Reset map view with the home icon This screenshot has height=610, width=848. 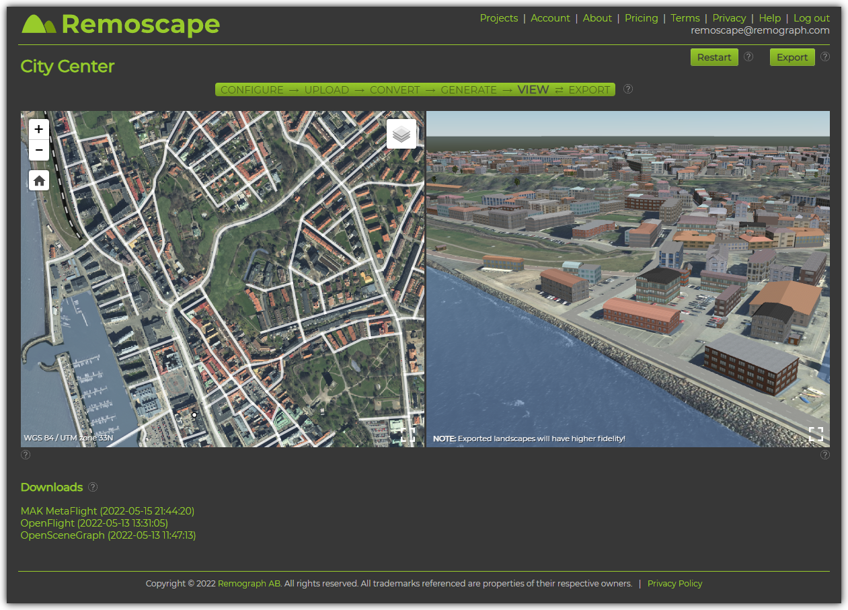pos(39,180)
